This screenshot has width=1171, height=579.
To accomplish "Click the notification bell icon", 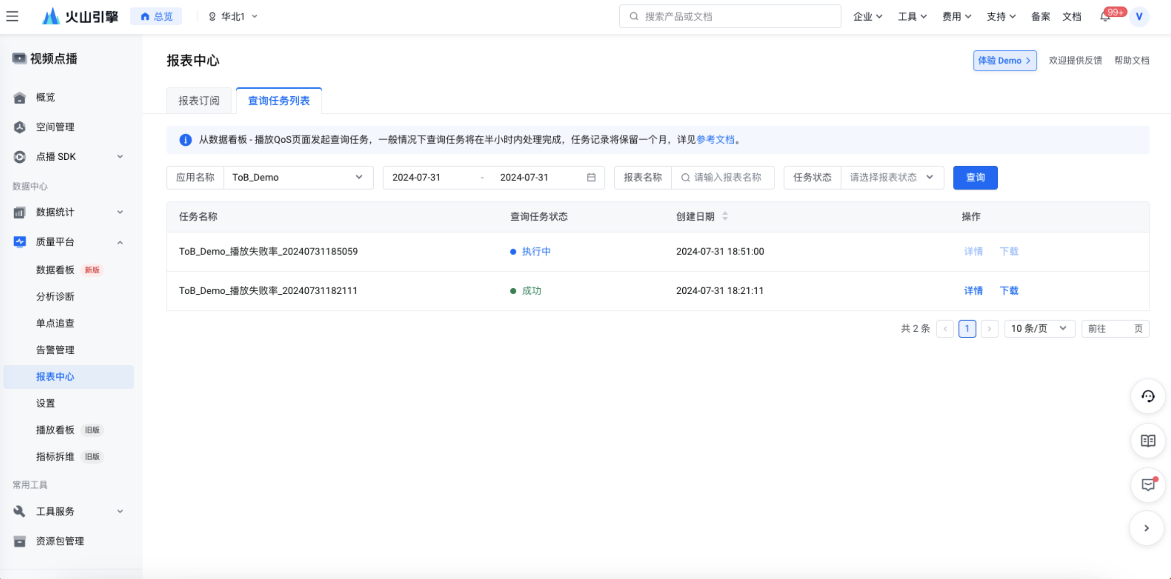I will 1105,16.
